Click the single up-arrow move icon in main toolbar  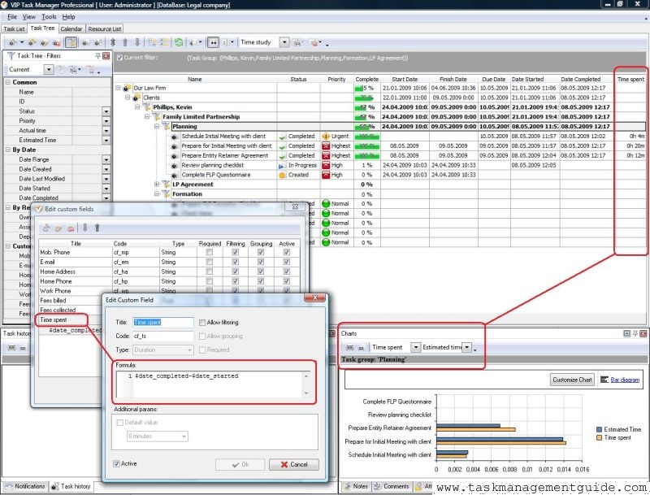pos(125,42)
